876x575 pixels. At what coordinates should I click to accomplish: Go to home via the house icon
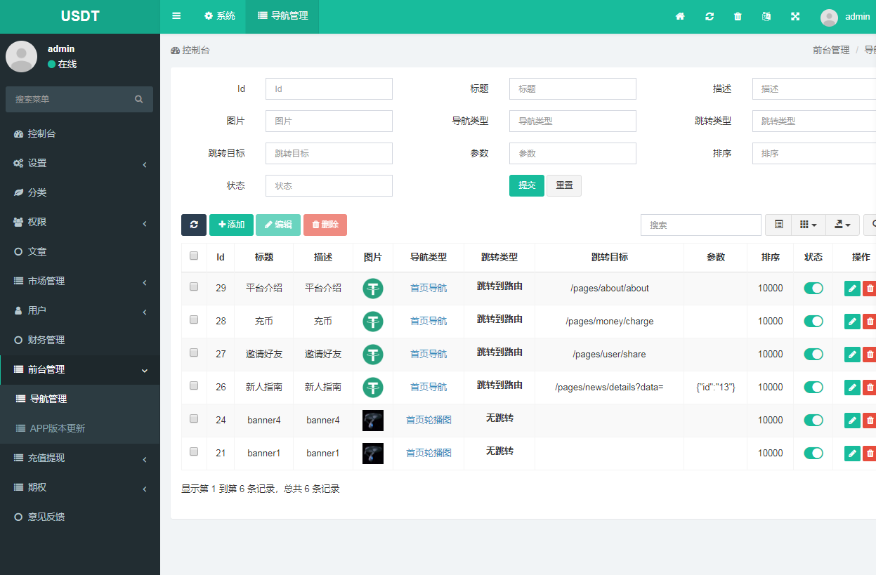coord(680,16)
